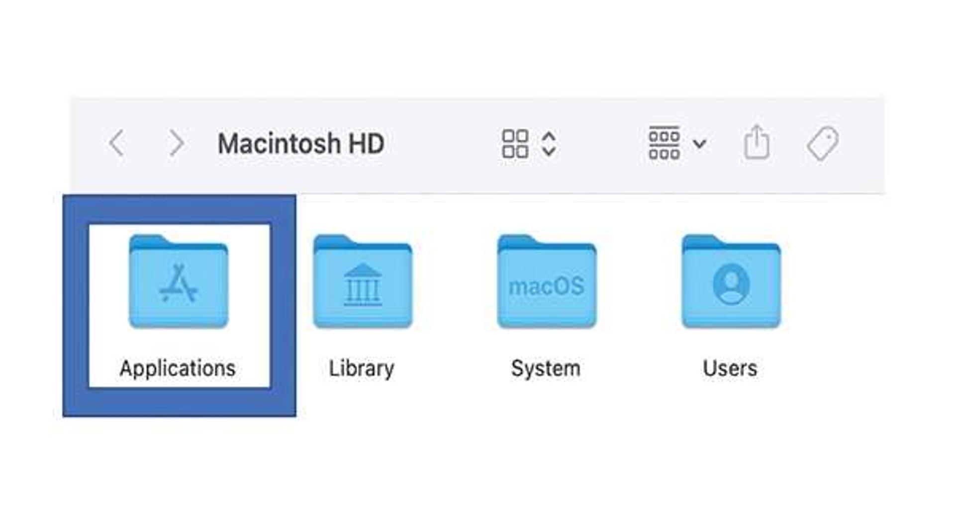The image size is (955, 530).
Task: Expand the grouping dropdown chevron
Action: point(699,144)
